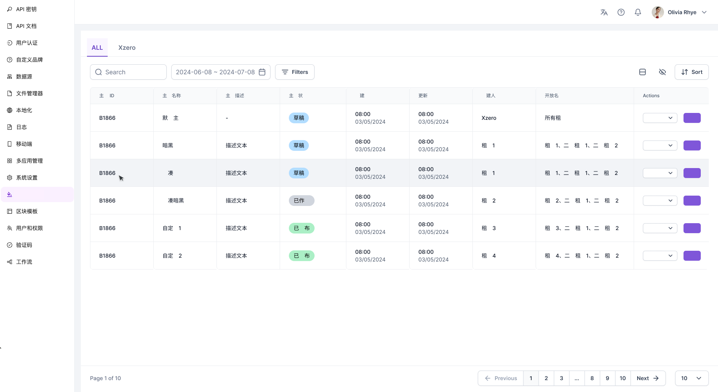The height and width of the screenshot is (392, 718).
Task: Go to 自定义品牌 in sidebar
Action: [x=37, y=60]
